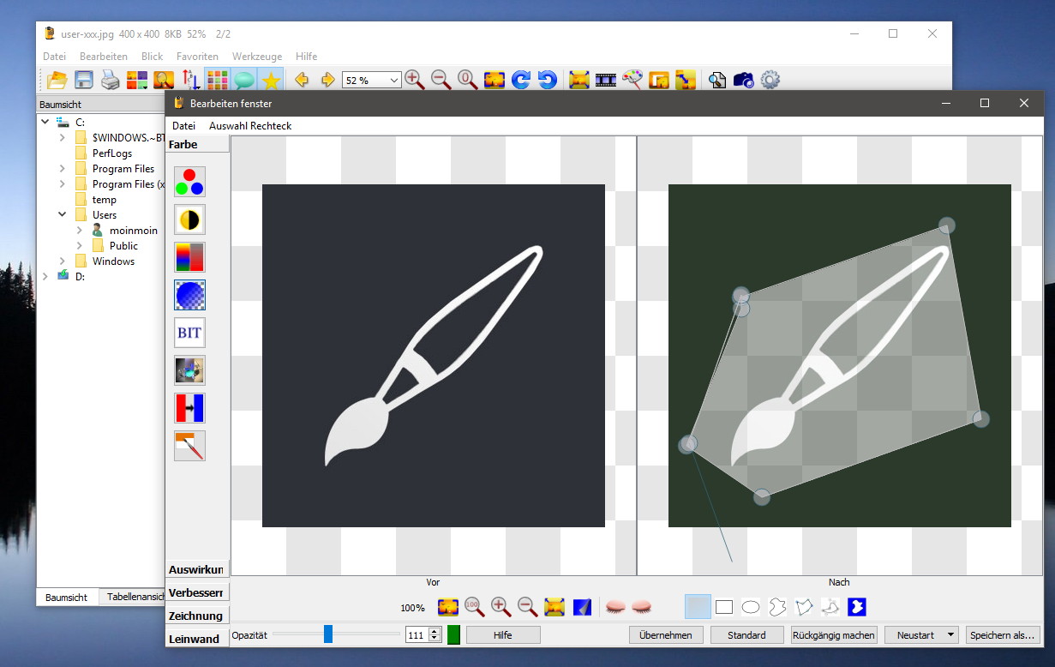Expand the $WINDOWS.~BT folder node
The height and width of the screenshot is (667, 1055).
pyautogui.click(x=63, y=138)
